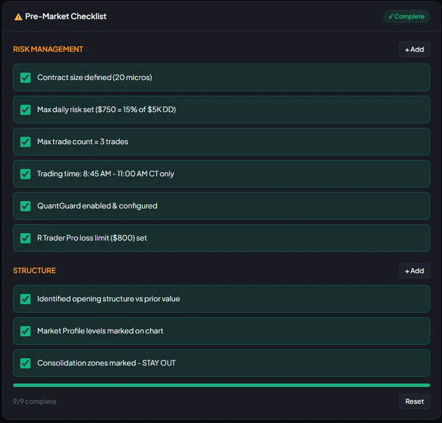Toggle the Max daily risk set checkbox
442x423 pixels.
pos(25,110)
